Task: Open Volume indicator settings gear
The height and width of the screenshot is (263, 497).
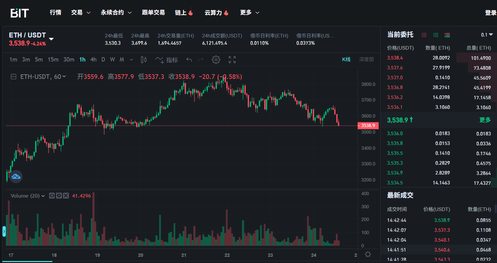Action: (x=59, y=196)
